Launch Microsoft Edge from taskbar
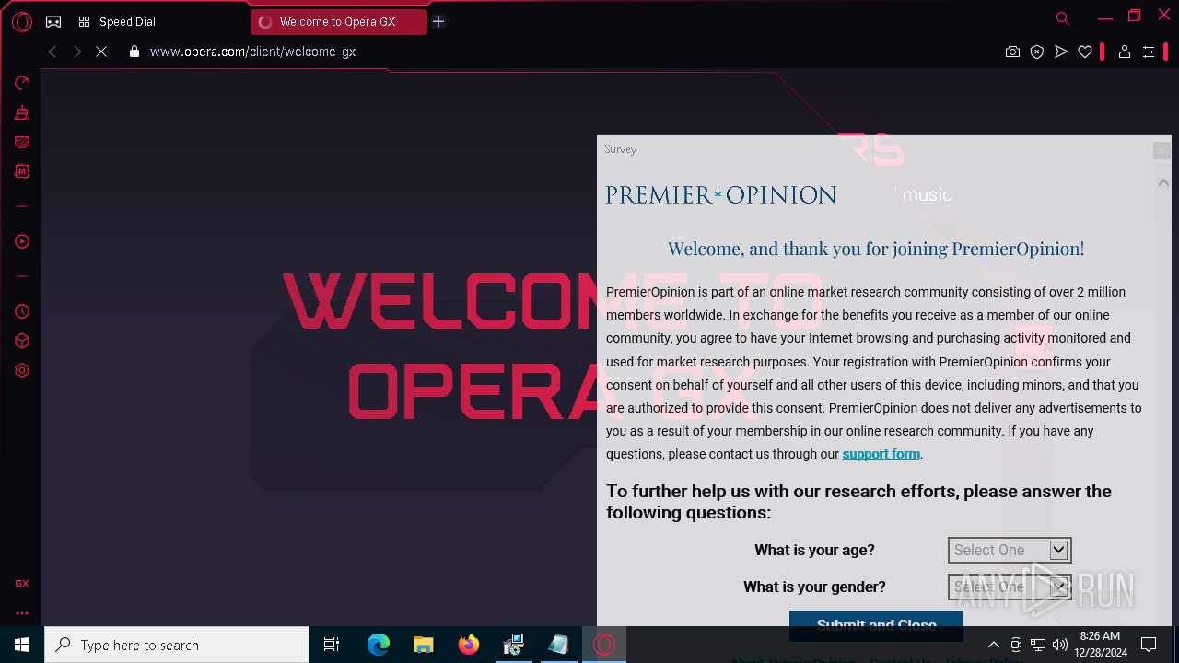The image size is (1179, 663). coord(379,645)
